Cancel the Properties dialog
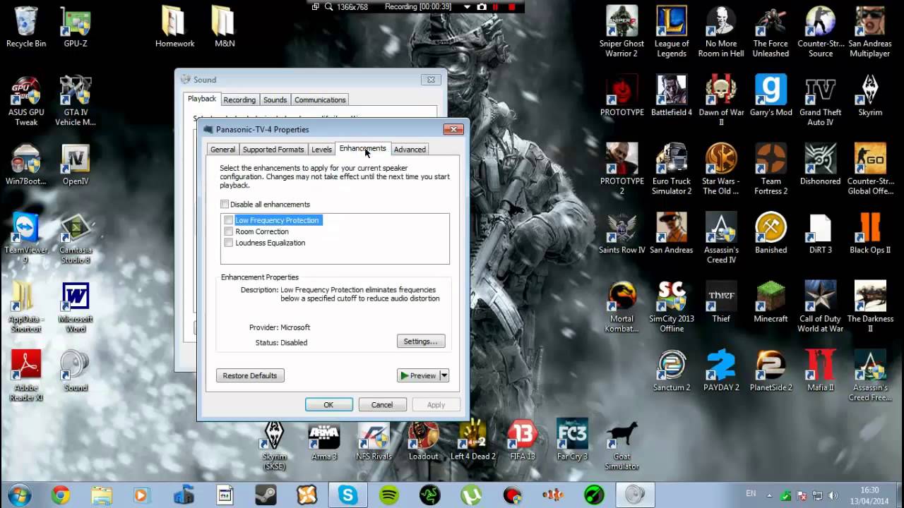904x508 pixels. (x=382, y=405)
